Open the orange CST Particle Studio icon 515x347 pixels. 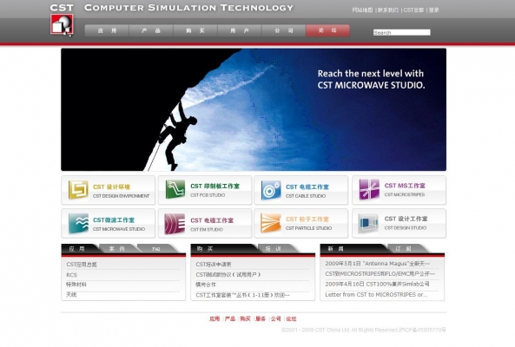tap(271, 223)
